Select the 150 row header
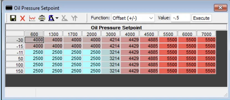230x100 pixels. [15, 71]
